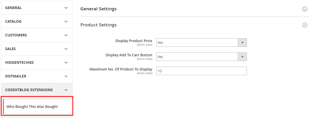This screenshot has width=309, height=118.
Task: Open the CUSTOMERS configuration tab
Action: (16, 35)
